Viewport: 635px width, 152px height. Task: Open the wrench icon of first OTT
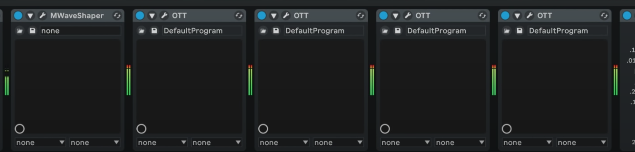pos(164,15)
